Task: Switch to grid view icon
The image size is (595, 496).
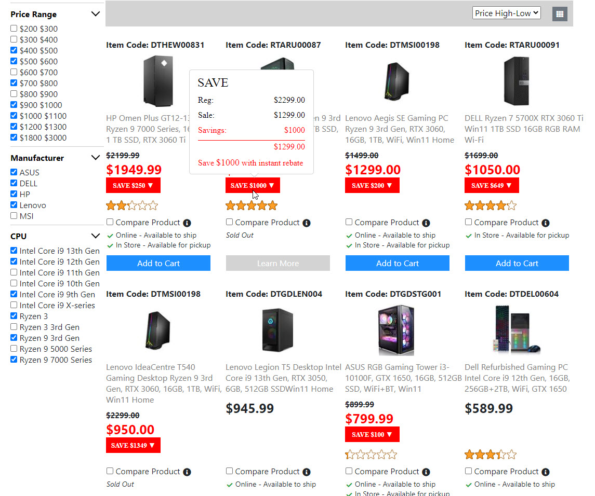Action: (x=559, y=14)
